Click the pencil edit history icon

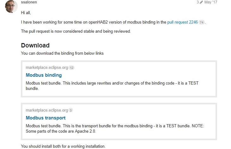click(201, 2)
